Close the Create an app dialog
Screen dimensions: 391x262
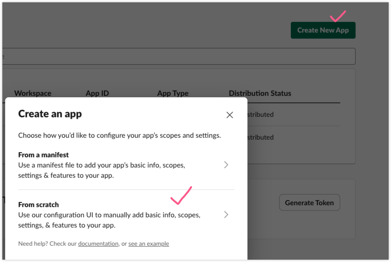(229, 115)
